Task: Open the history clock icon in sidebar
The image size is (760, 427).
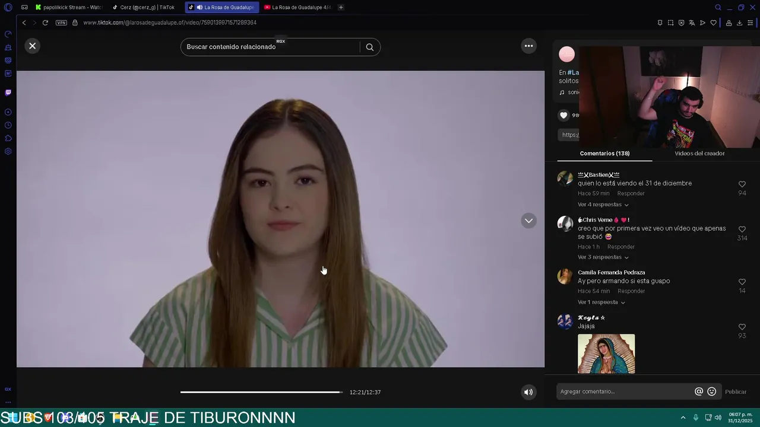Action: pyautogui.click(x=8, y=125)
